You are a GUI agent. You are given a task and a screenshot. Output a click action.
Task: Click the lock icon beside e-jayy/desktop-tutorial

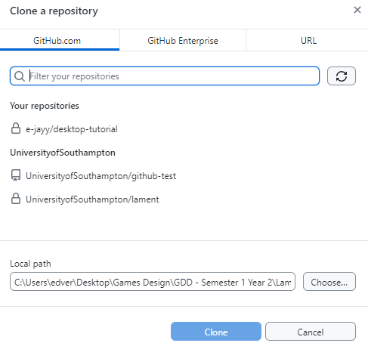pos(16,128)
